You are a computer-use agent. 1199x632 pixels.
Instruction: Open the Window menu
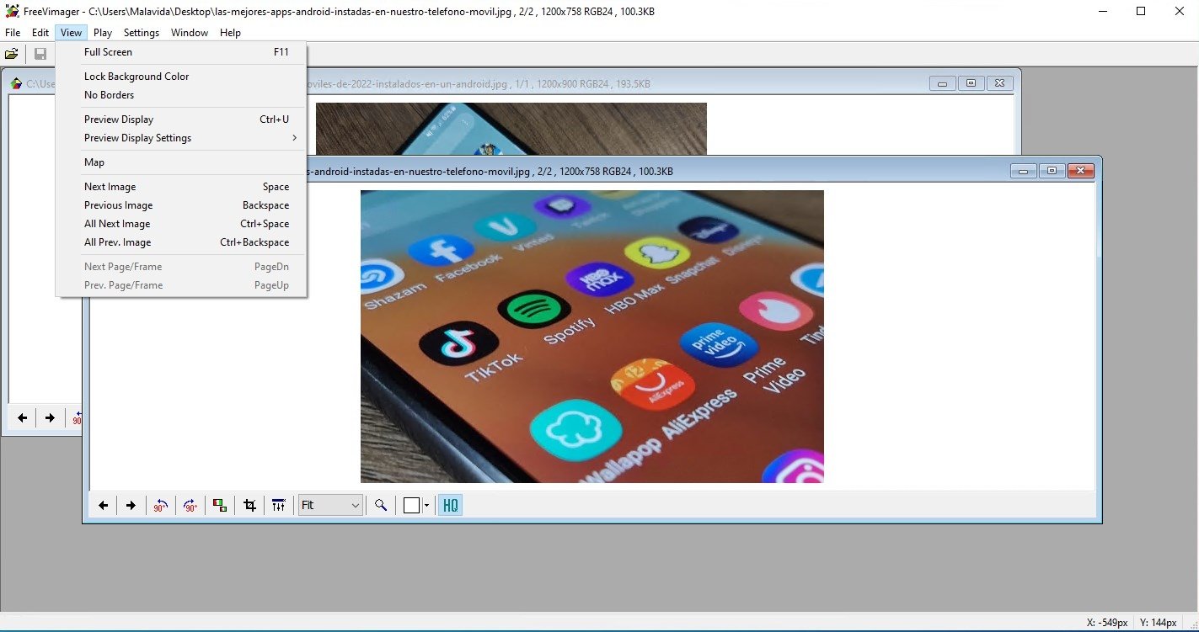click(x=190, y=33)
